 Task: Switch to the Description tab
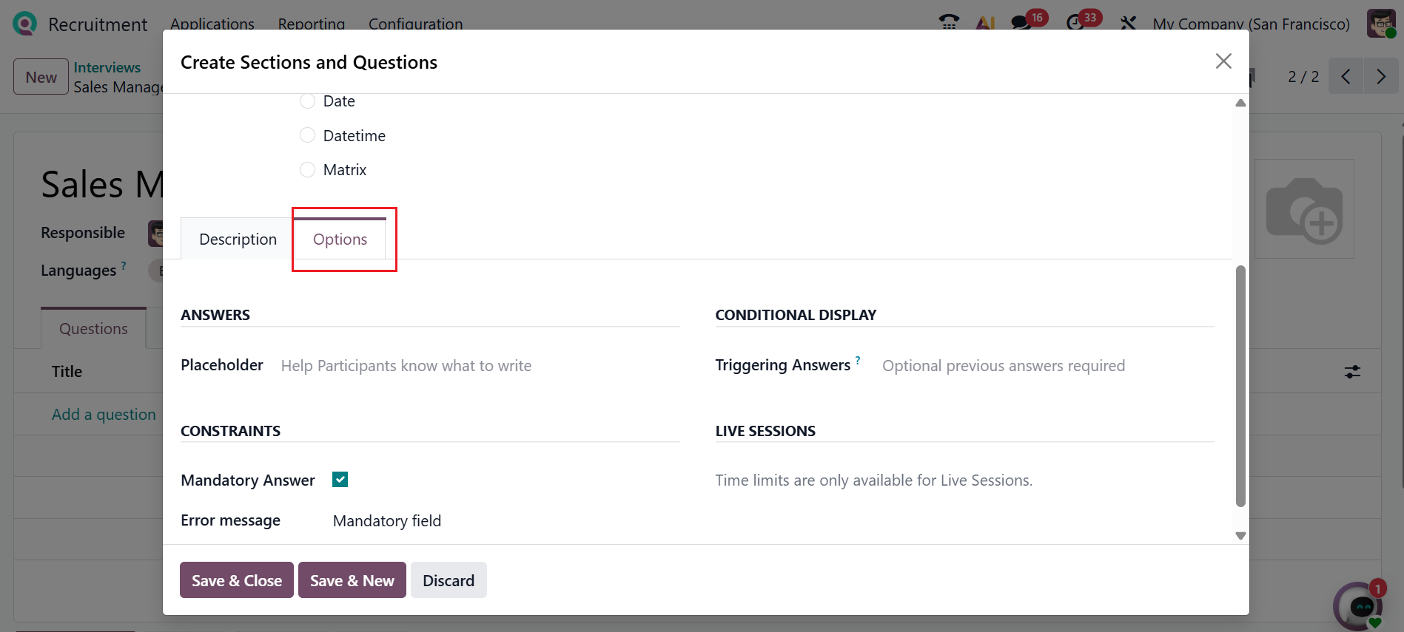[x=238, y=239]
